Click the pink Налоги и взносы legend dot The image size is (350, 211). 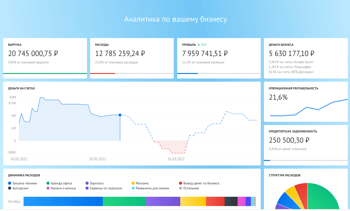48,188
